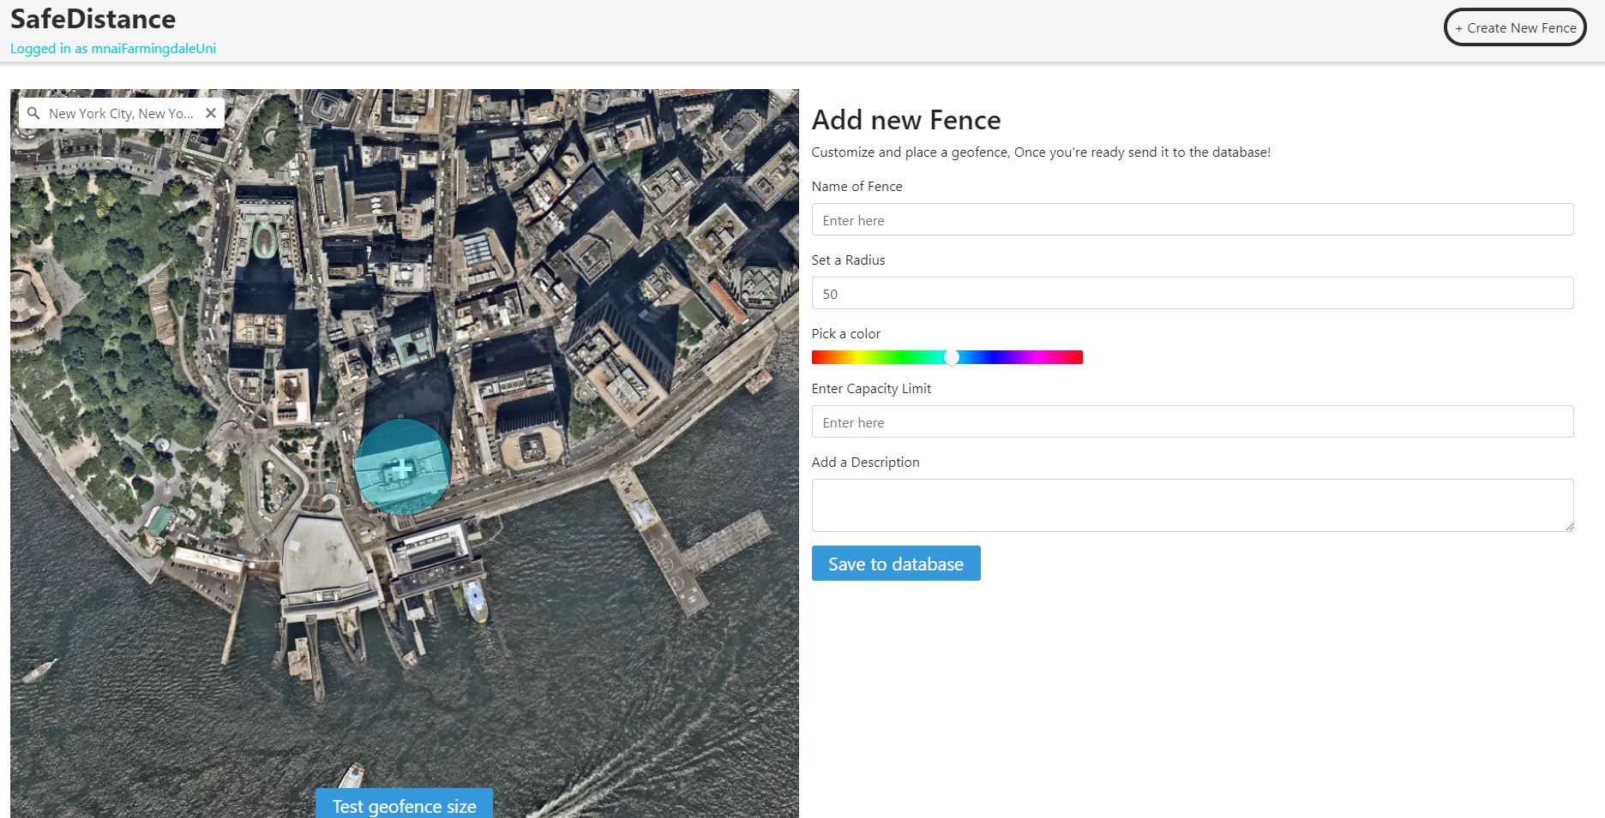Click the resize grip of the description box
Image resolution: width=1605 pixels, height=818 pixels.
coord(1568,526)
